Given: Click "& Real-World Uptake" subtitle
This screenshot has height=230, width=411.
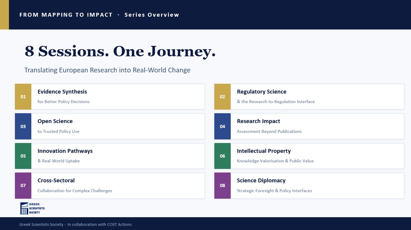Looking at the screenshot, I should point(59,161).
